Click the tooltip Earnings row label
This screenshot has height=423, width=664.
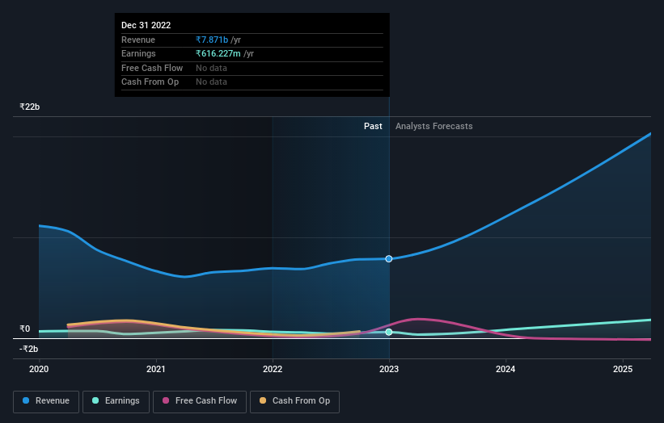[138, 53]
